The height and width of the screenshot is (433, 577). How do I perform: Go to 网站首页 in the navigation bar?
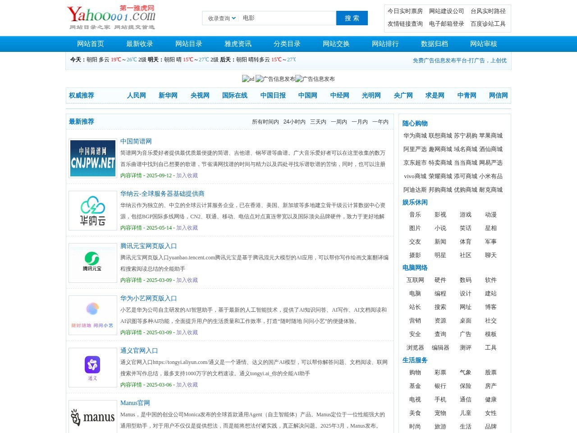pyautogui.click(x=91, y=44)
